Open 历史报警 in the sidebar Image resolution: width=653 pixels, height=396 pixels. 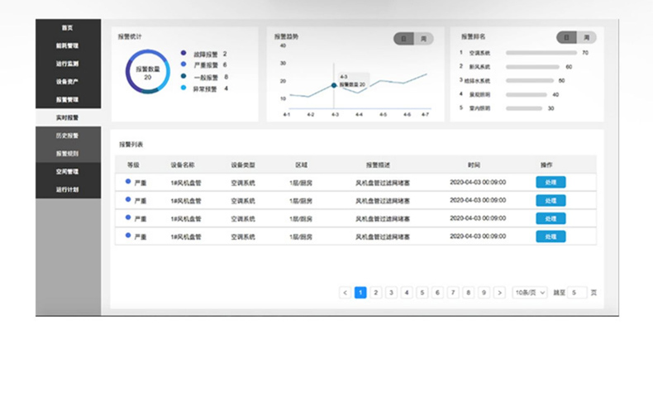68,136
